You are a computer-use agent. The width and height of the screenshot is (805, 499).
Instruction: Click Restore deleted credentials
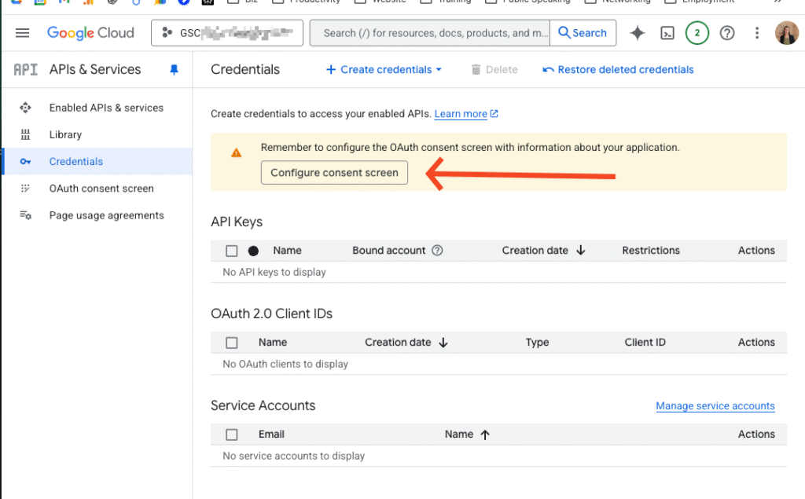click(618, 69)
